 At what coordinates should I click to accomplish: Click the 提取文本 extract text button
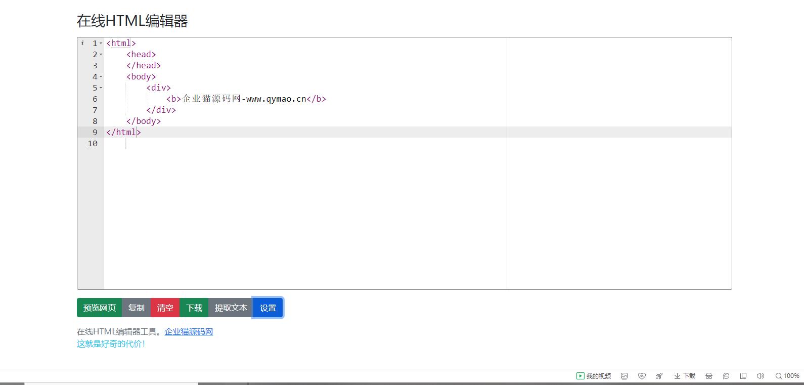pyautogui.click(x=231, y=308)
